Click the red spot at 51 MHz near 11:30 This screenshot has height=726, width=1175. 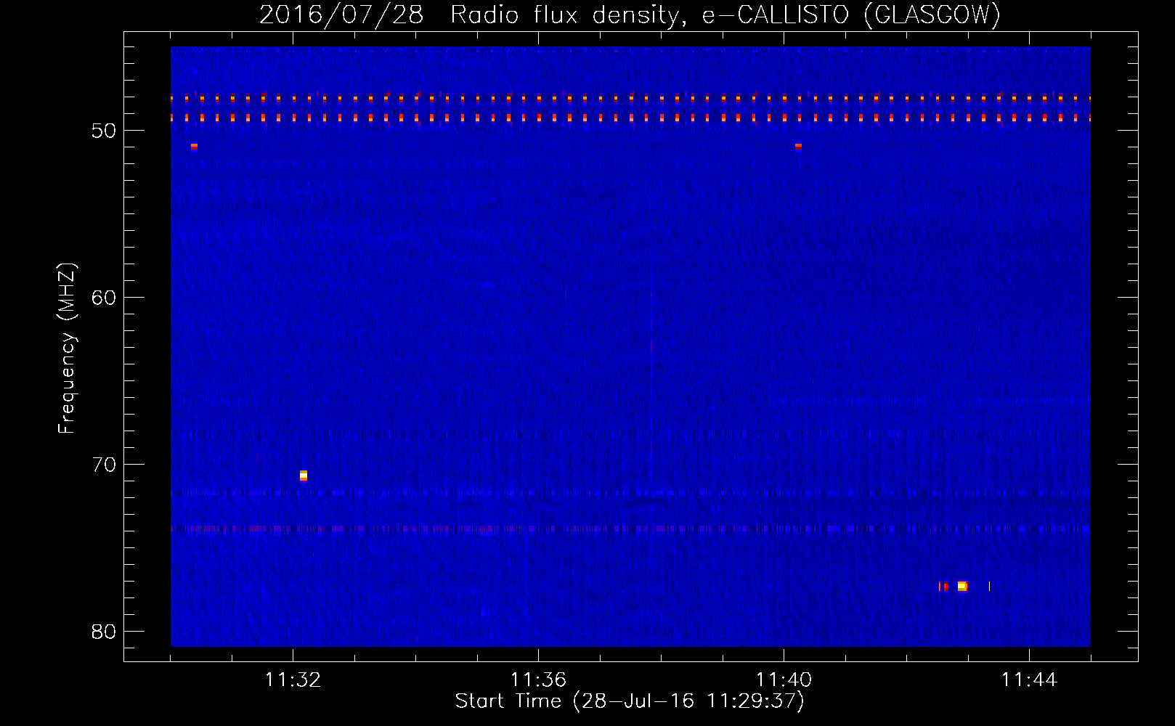(x=194, y=146)
